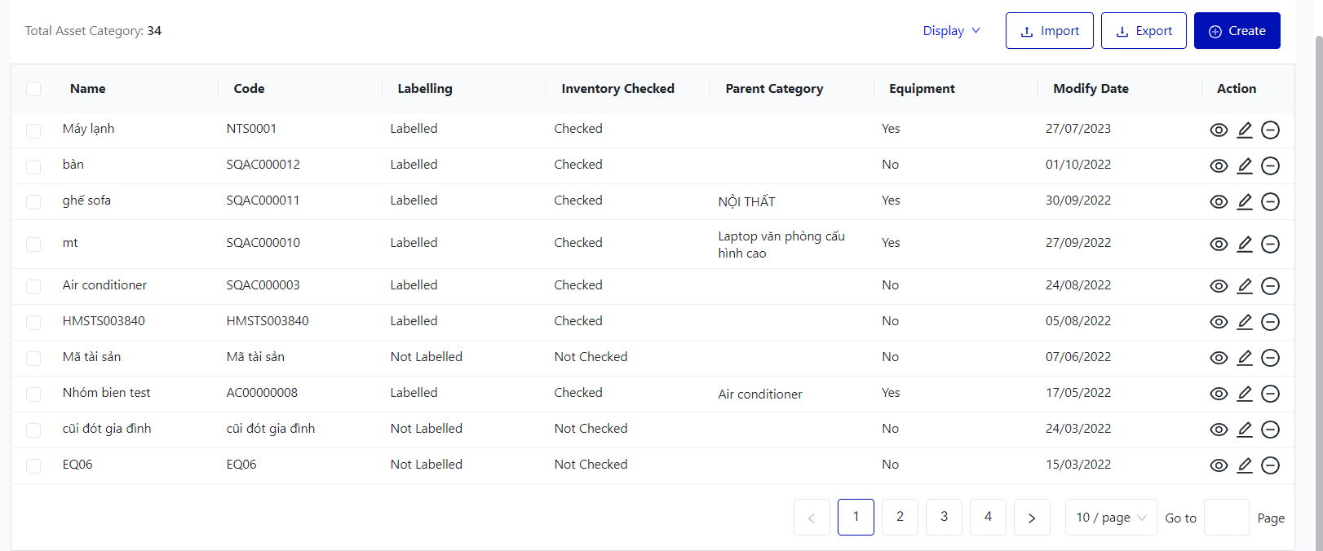Edit the Nhóm bien test row
The height and width of the screenshot is (551, 1323).
point(1245,394)
